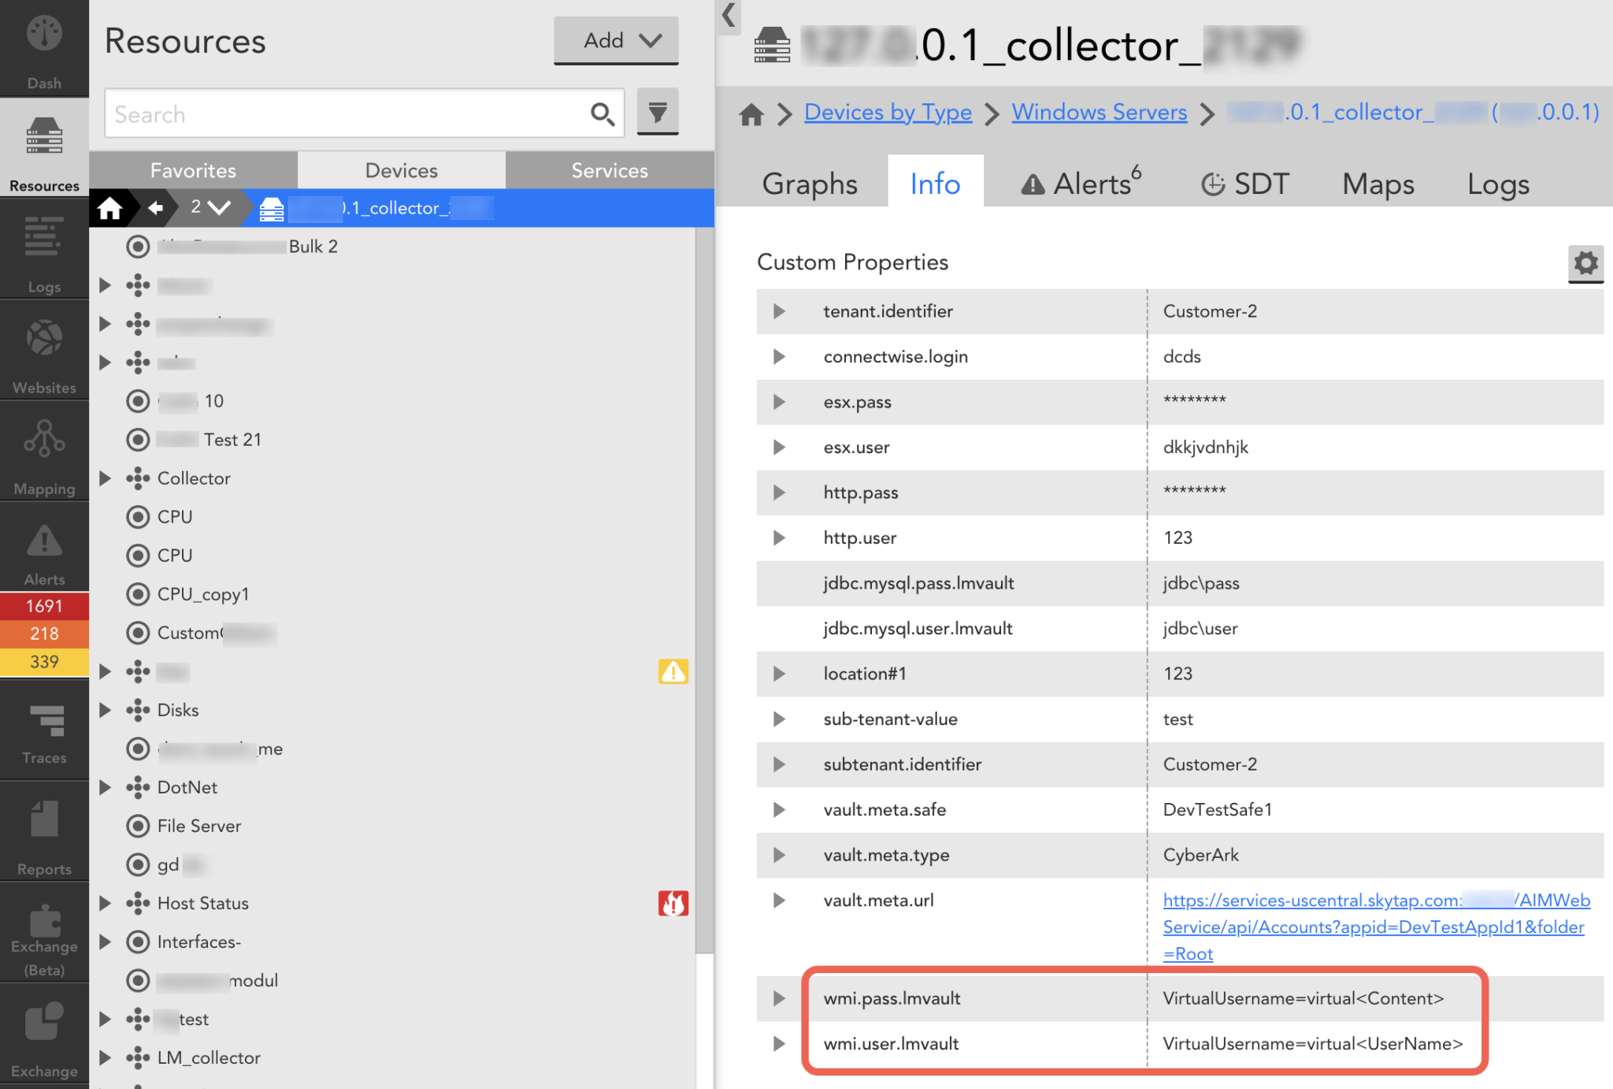Image resolution: width=1613 pixels, height=1089 pixels.
Task: Open the Add dropdown
Action: pyautogui.click(x=616, y=40)
